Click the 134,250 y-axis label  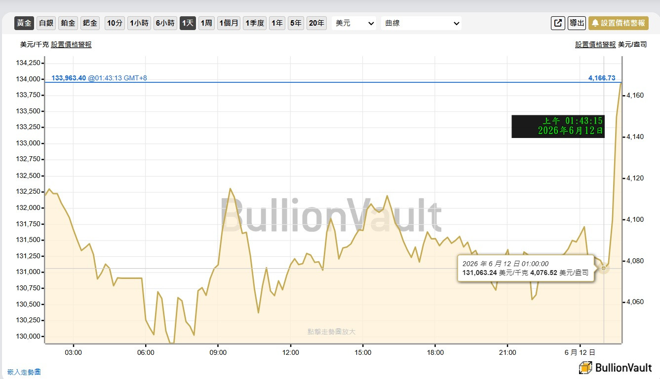tap(29, 63)
